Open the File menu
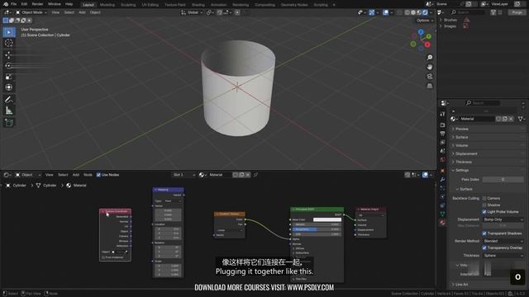This screenshot has height=297, width=529. (13, 4)
